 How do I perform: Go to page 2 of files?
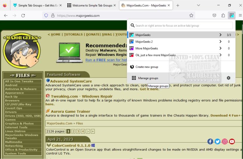(73, 131)
